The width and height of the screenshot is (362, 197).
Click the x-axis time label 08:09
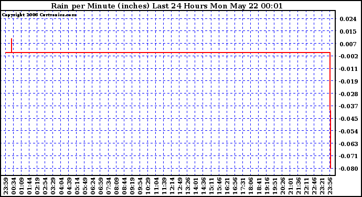click(116, 186)
